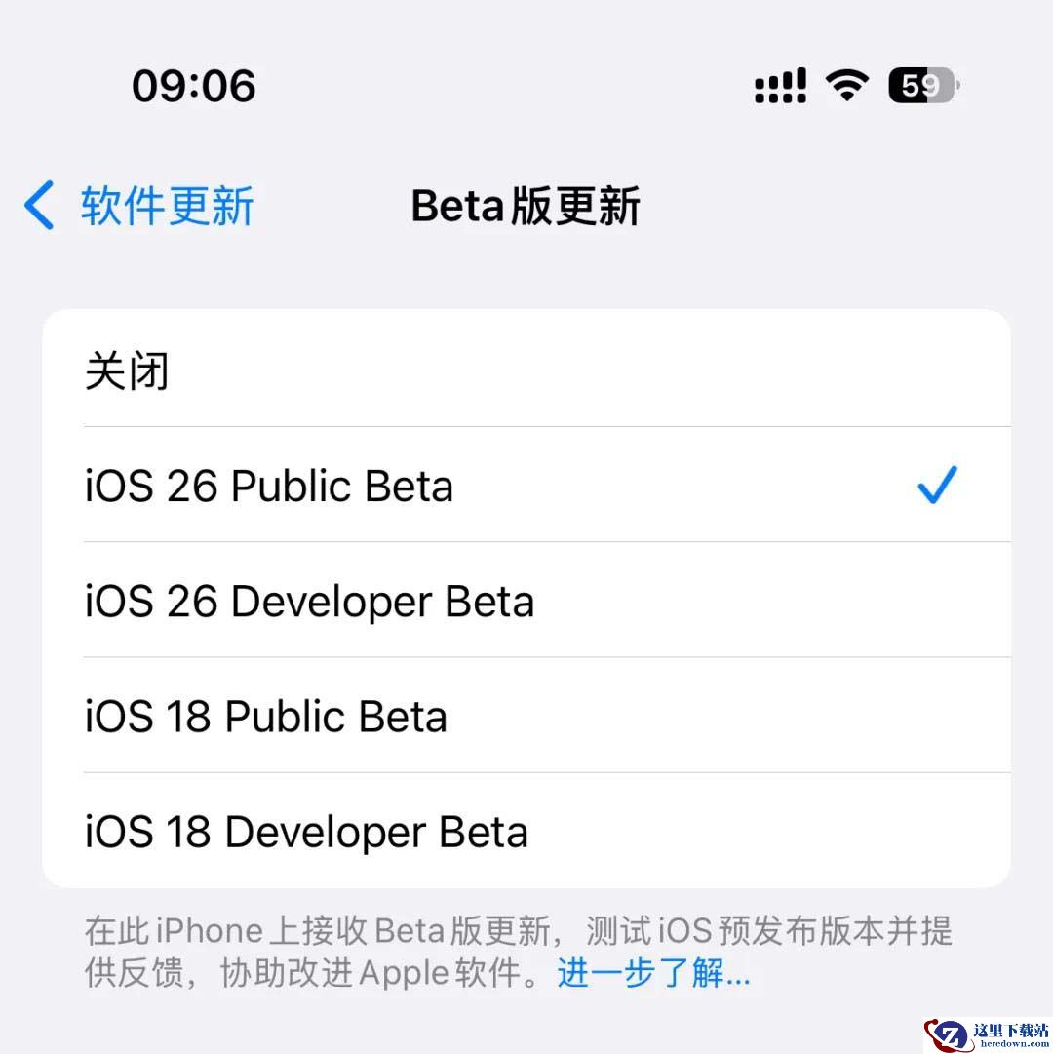Viewport: 1053px width, 1054px height.
Task: Click the 这里下载站 watermark text
Action: point(1011,1030)
